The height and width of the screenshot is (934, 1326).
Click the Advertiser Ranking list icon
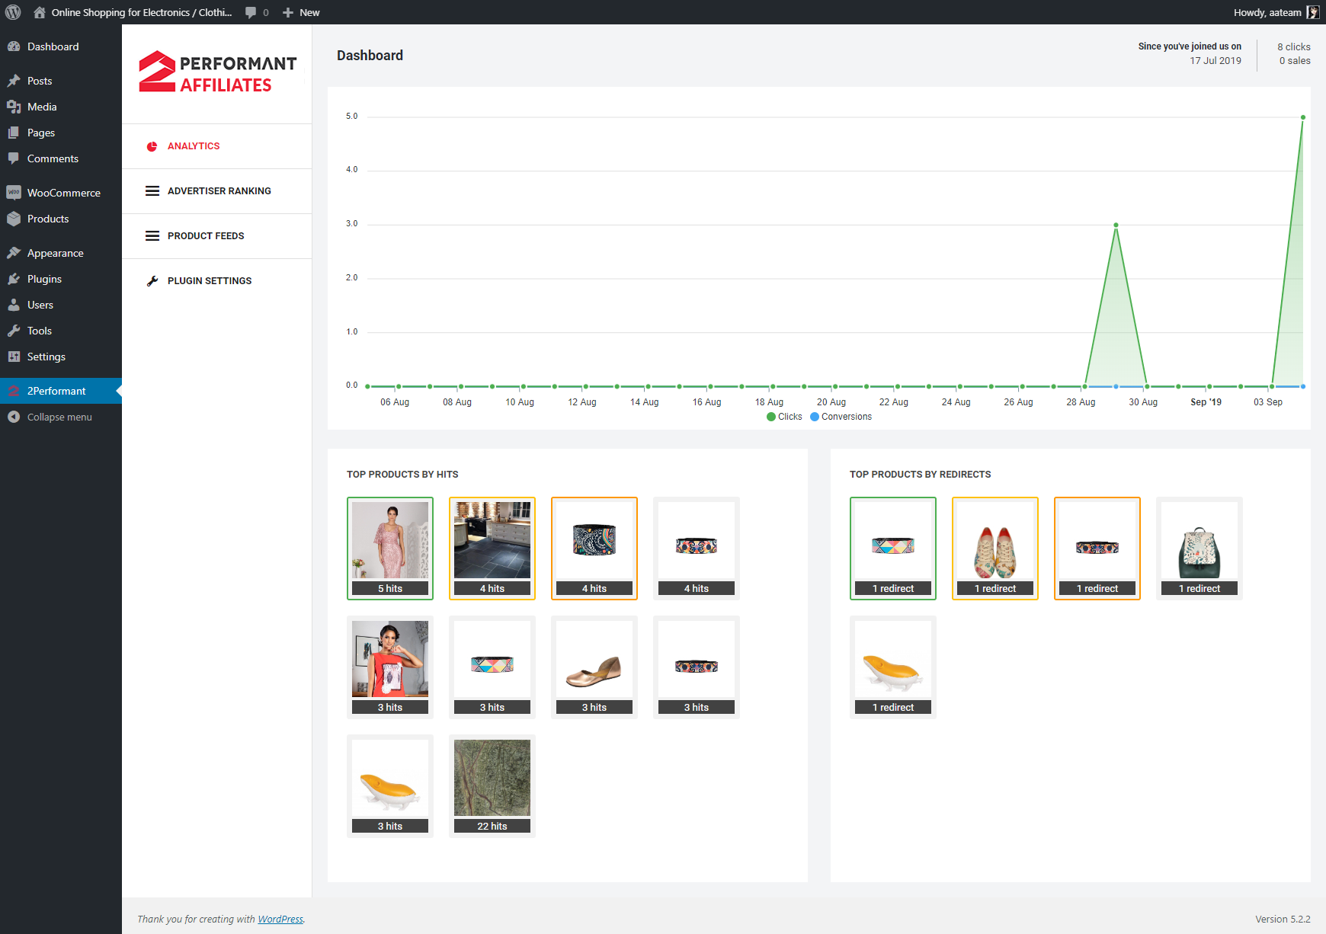152,191
